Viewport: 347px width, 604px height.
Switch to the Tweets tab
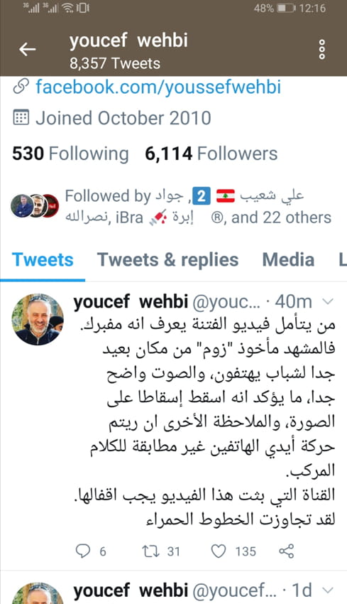click(43, 259)
